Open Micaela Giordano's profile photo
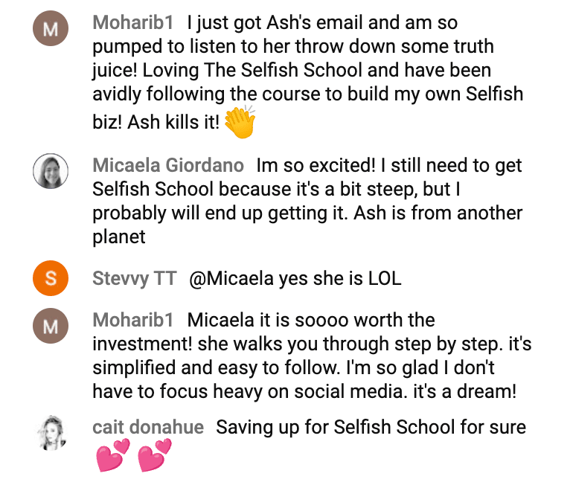570x482 pixels. pos(51,171)
